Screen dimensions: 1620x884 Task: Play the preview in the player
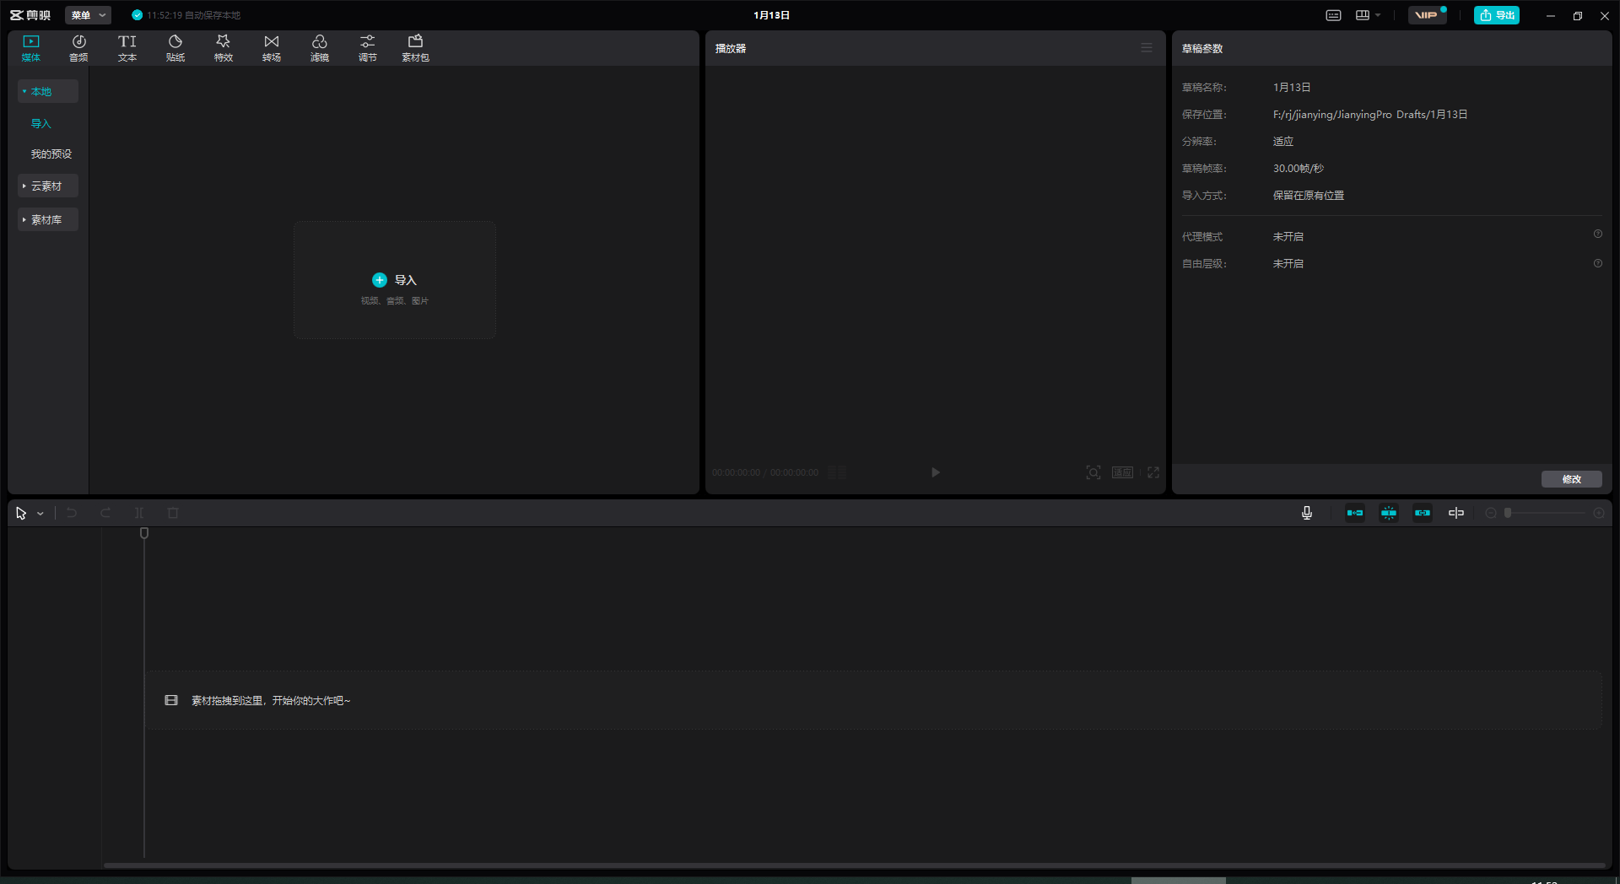[x=935, y=472]
